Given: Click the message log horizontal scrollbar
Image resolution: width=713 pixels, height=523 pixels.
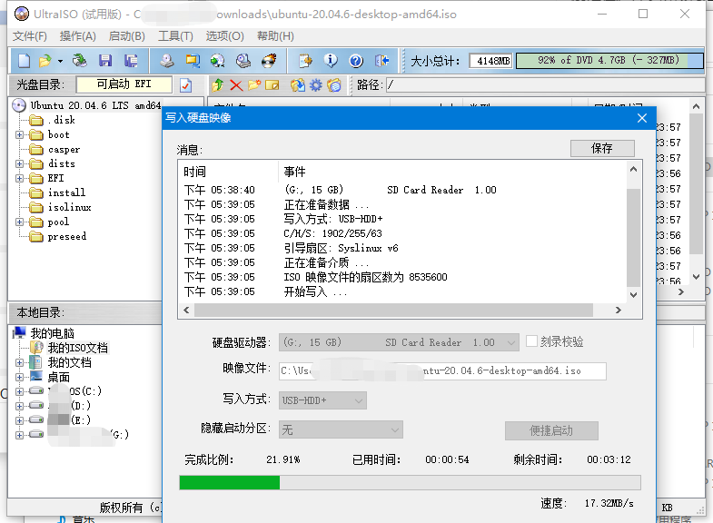Looking at the screenshot, I should (393, 311).
